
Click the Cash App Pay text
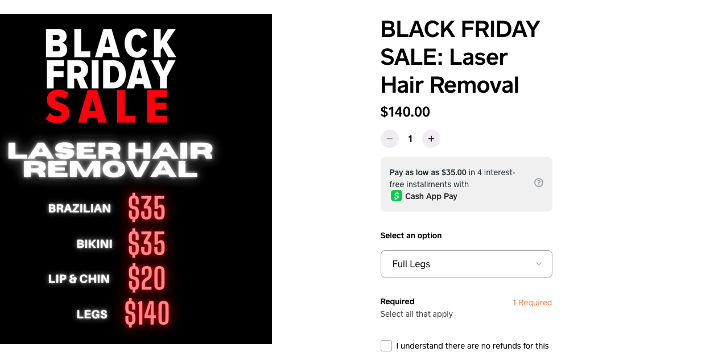click(x=431, y=196)
